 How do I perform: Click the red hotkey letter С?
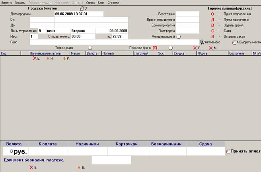212,31
